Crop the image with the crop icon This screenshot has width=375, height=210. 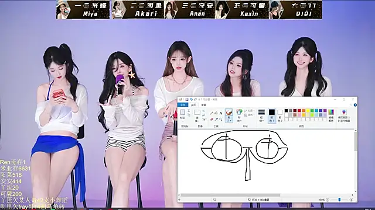pos(203,111)
